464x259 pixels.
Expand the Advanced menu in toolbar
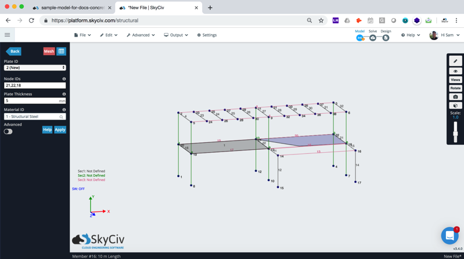coord(141,35)
